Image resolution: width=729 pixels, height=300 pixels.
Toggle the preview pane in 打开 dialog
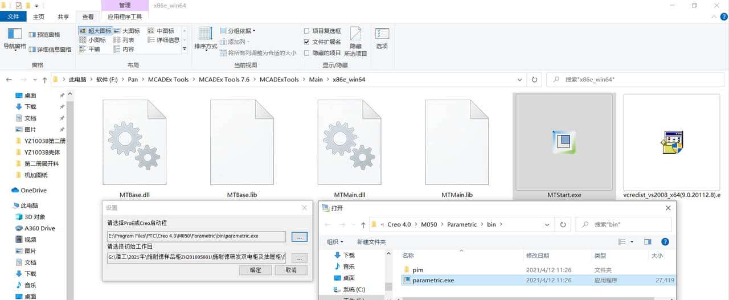(648, 242)
